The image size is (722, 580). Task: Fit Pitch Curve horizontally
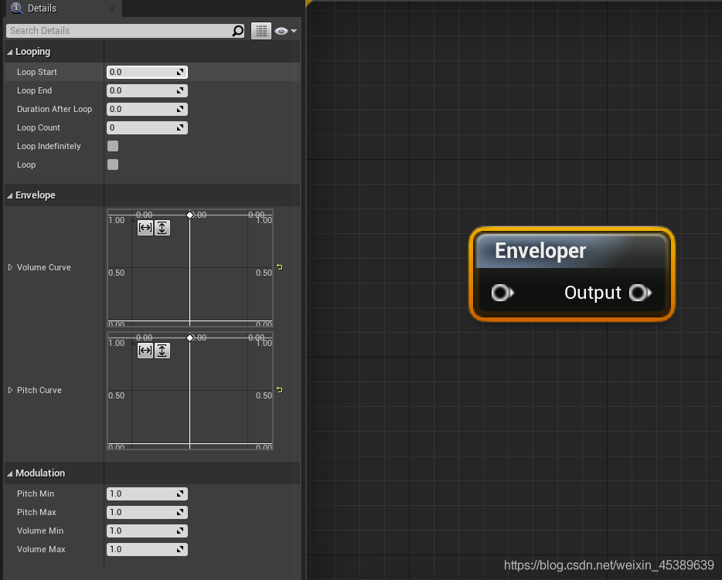(x=145, y=351)
